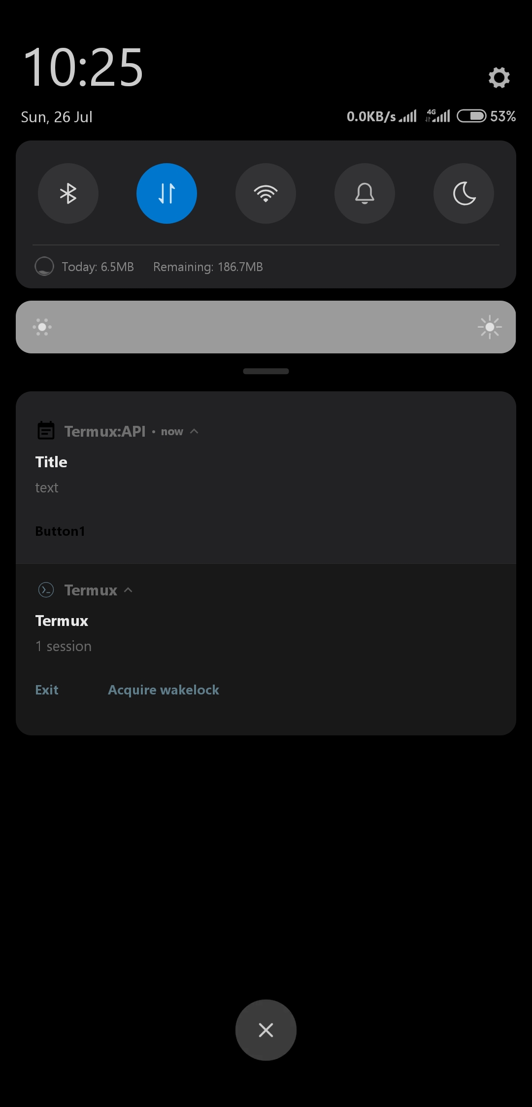Image resolution: width=532 pixels, height=1107 pixels.
Task: Tap Exit in Termux notification
Action: [x=47, y=690]
